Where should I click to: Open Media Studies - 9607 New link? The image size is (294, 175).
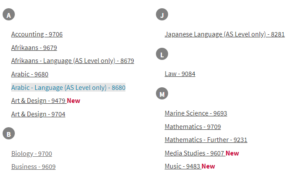coord(202,153)
